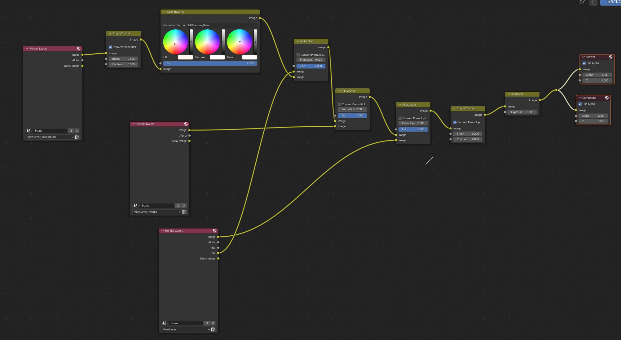Image resolution: width=621 pixels, height=340 pixels.
Task: Click render icon beside ViewLayer_middle
Action: (184, 212)
